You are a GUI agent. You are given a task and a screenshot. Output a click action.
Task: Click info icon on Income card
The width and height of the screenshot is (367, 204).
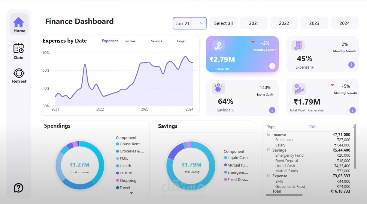(x=272, y=66)
